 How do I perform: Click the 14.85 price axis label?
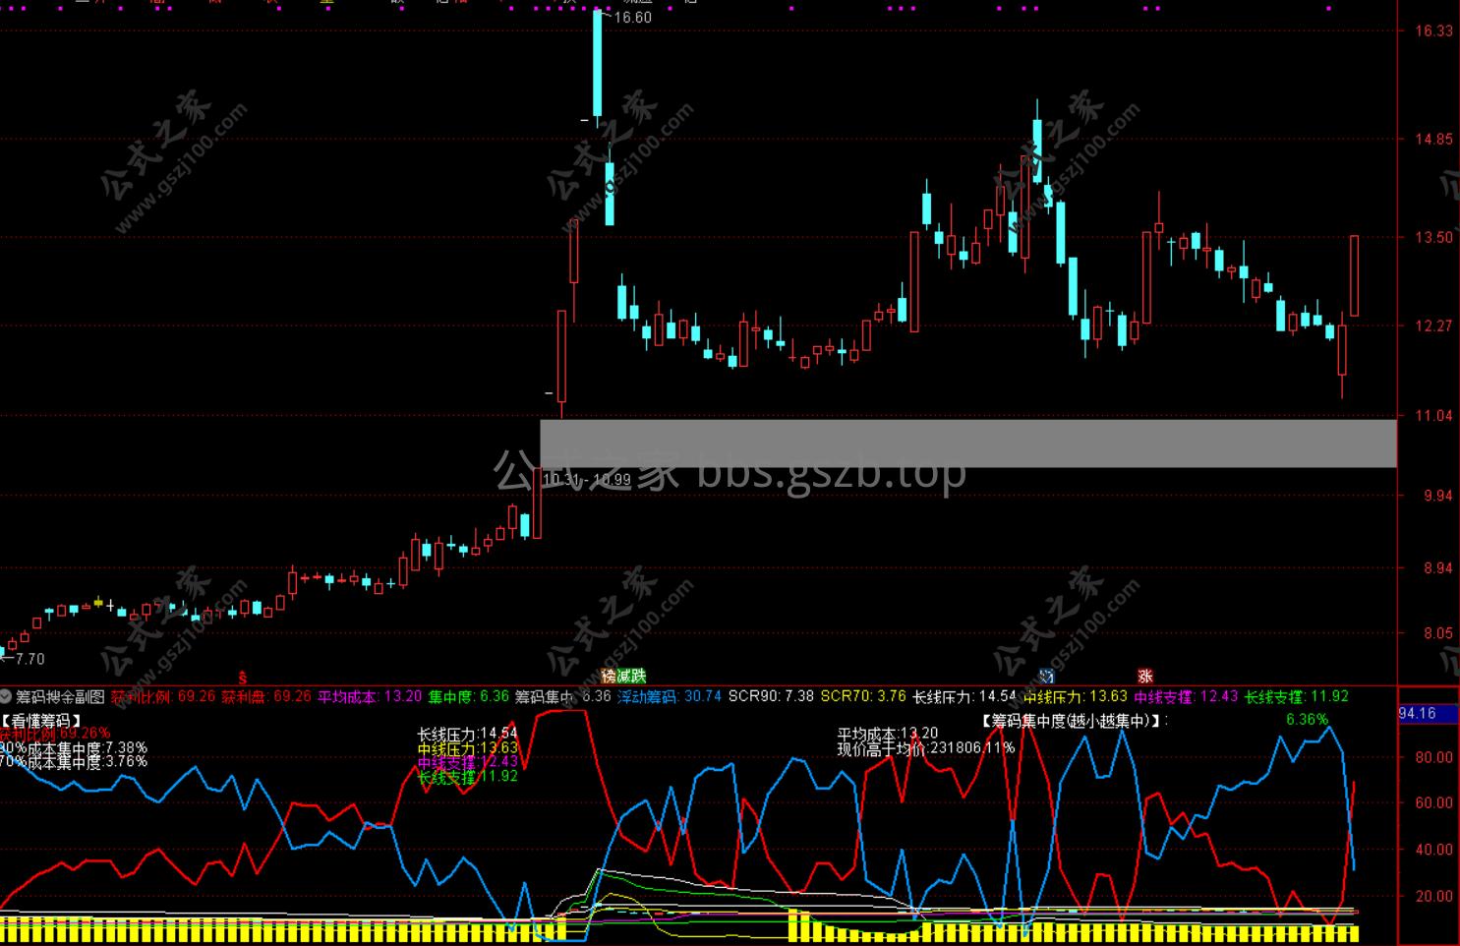[1433, 139]
